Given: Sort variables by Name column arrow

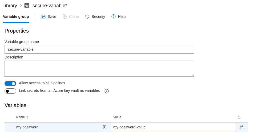Looking at the screenshot, I should [x=27, y=117].
